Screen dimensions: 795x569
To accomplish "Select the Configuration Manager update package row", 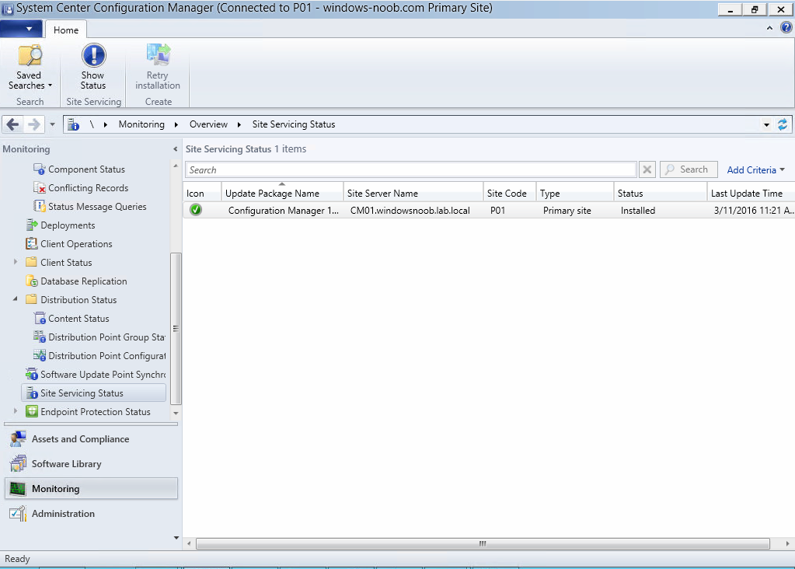I will (489, 211).
